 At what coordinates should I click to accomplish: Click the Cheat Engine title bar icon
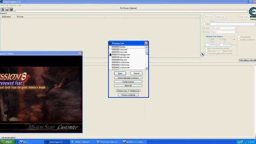[x=2, y=2]
